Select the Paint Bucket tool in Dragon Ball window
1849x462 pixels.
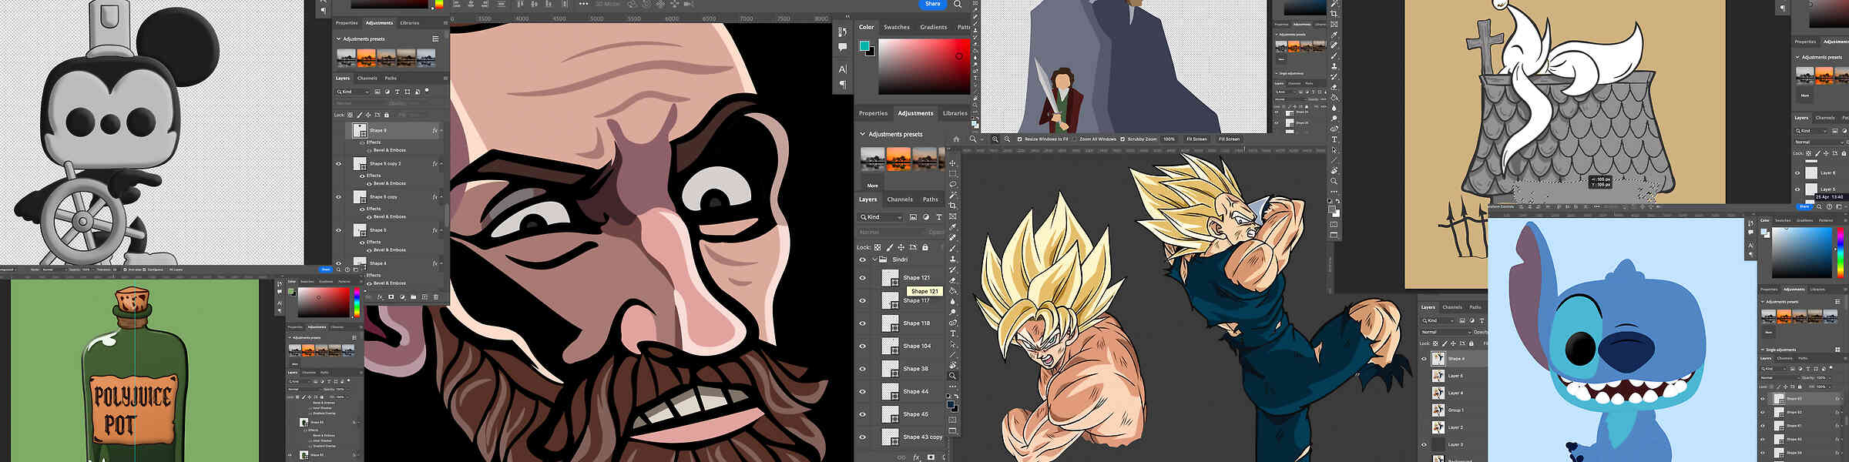pyautogui.click(x=953, y=290)
